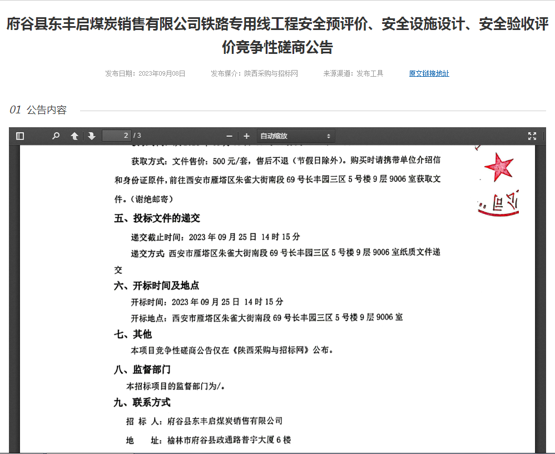
Task: Zoom in with the plus button
Action: (x=247, y=136)
